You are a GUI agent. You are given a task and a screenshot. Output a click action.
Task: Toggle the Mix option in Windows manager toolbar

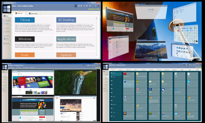[x=32, y=67]
